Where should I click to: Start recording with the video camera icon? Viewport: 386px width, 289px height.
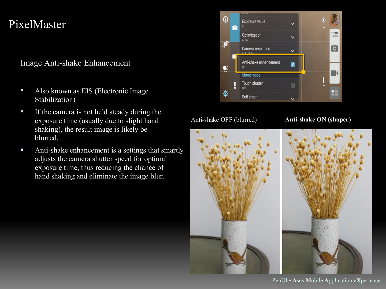334,73
